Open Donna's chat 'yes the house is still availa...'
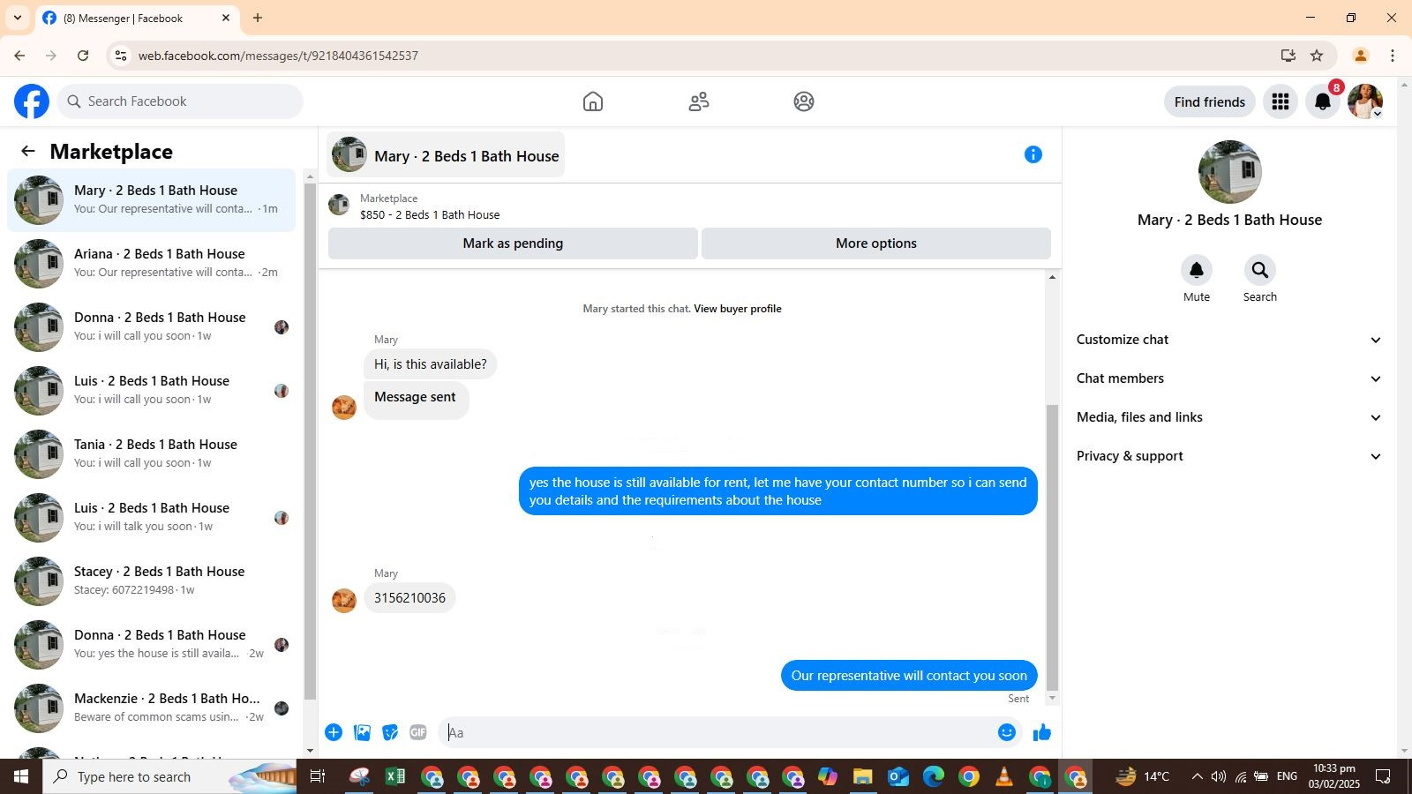This screenshot has height=794, width=1412. pyautogui.click(x=152, y=645)
